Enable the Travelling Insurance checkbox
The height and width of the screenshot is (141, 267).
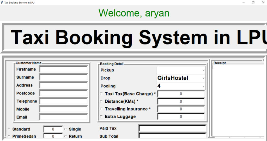pos(101,109)
